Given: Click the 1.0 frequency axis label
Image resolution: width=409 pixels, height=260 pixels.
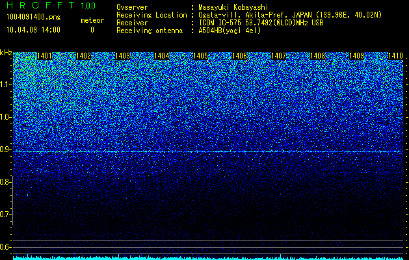Looking at the screenshot, I should [x=6, y=117].
